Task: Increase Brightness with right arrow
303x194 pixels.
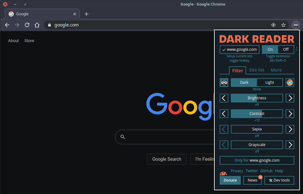Action: [290, 98]
